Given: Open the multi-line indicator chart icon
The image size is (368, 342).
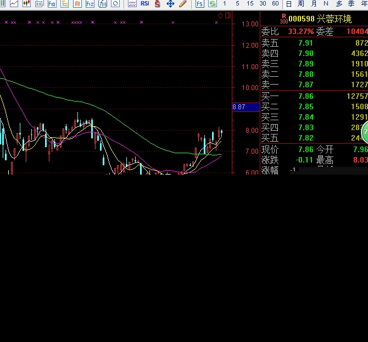Looking at the screenshot, I should pos(132,3).
